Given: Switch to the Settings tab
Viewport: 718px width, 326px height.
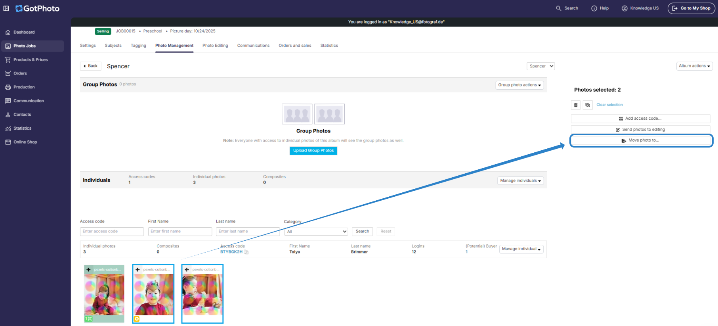Looking at the screenshot, I should click(x=88, y=46).
